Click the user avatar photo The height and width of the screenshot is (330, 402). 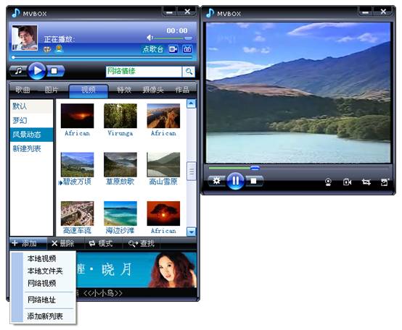pos(25,38)
